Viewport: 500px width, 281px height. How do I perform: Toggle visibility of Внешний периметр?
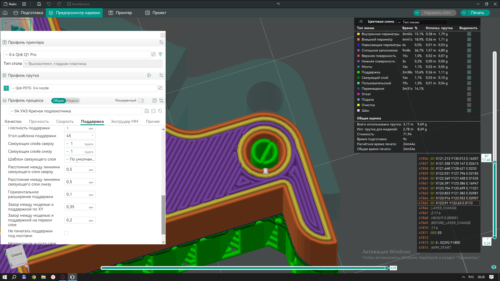click(x=469, y=40)
